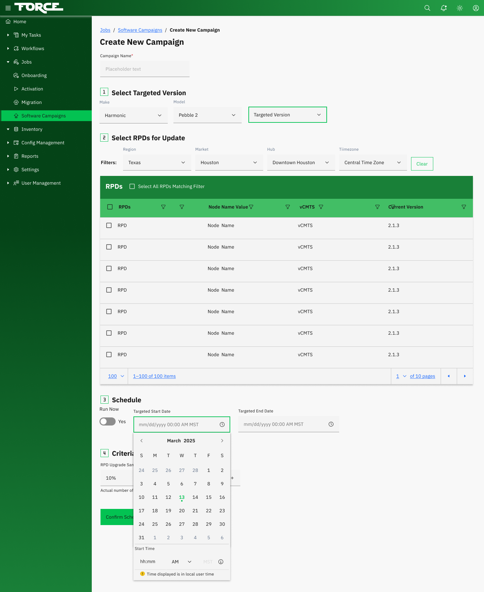Check Select All RPDs Matching Filter
This screenshot has height=592, width=484.
[132, 186]
